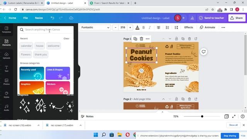Viewport: 247px width, 139px height.
Task: Open the Funtastic font dropdown
Action: [x=95, y=27]
